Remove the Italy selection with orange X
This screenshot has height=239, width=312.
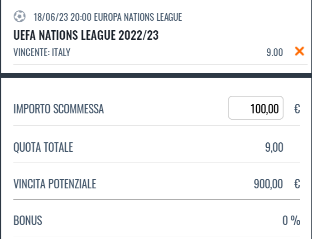(299, 52)
